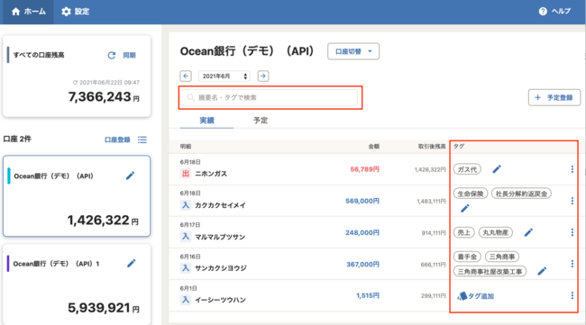Open more options menu for イーシーツウハン
The image size is (586, 325).
point(572,295)
